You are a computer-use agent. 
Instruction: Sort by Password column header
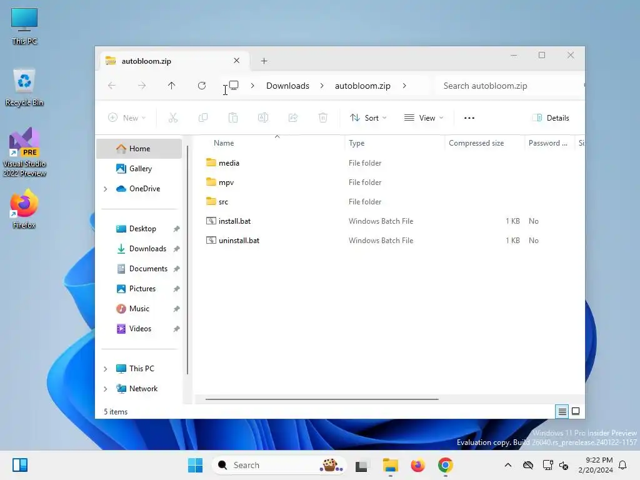coord(549,143)
